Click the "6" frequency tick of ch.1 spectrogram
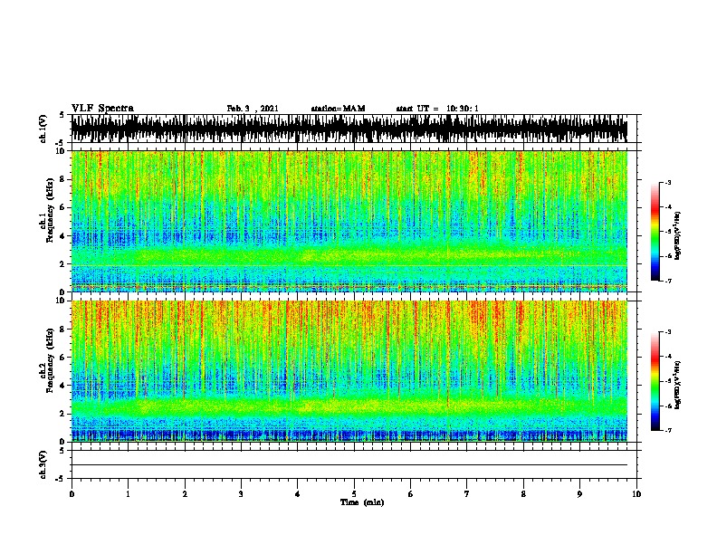The width and height of the screenshot is (717, 554). pyautogui.click(x=63, y=207)
